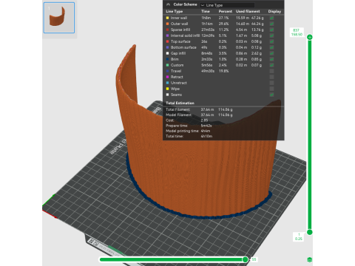This screenshot has height=266, width=355.
Task: Click the Cost value 2.85
Action: coord(204,120)
